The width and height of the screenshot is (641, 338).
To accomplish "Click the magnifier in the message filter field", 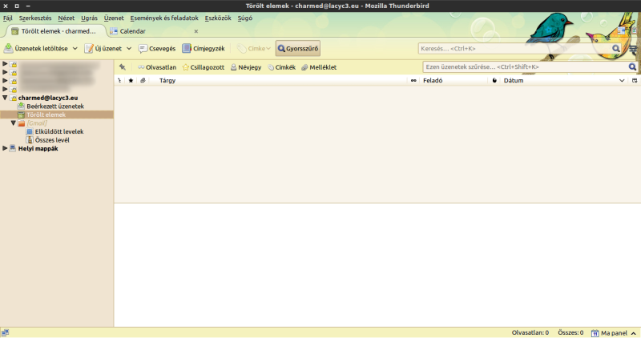I will [x=632, y=66].
